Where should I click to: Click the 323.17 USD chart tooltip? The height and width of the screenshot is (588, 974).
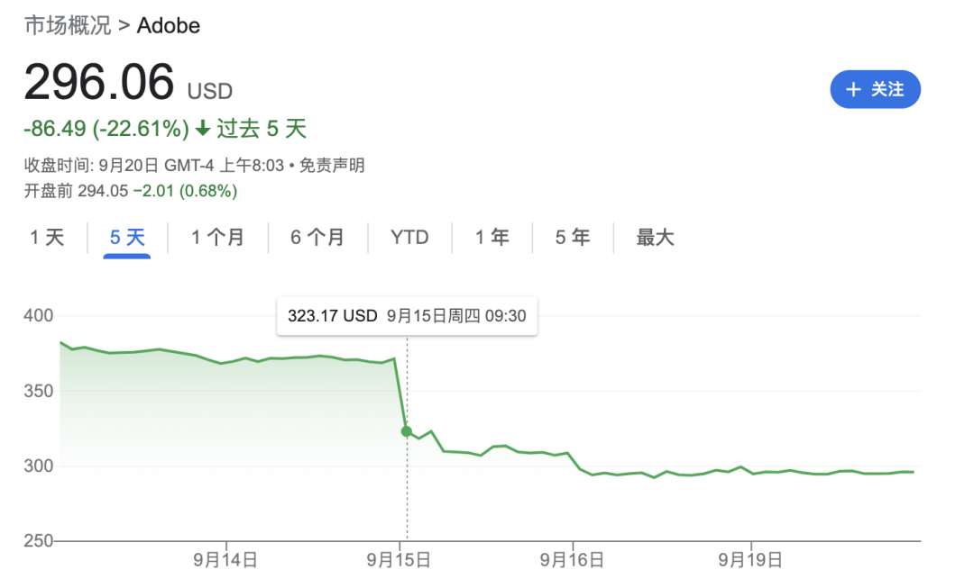click(x=407, y=316)
